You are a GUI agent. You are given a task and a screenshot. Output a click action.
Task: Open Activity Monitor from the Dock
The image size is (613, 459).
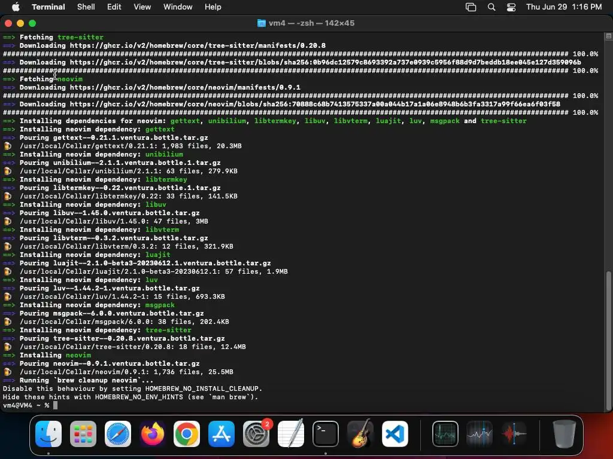445,434
